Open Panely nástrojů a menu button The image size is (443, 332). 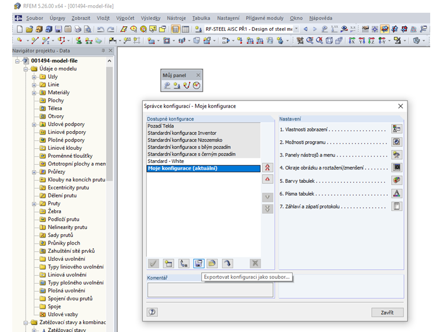397,155
